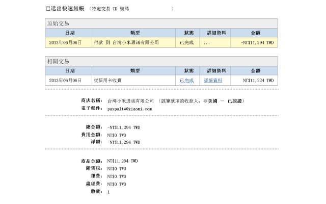This screenshot has height=204, width=326.
Task: Select the 商品金額 value NT$11,294 TWD
Action: (x=122, y=161)
